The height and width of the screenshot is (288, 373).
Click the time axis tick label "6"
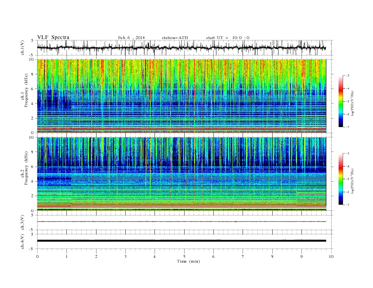[213, 256]
